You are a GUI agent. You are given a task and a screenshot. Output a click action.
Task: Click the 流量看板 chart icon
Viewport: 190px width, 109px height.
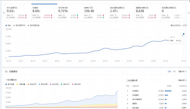[7, 71]
